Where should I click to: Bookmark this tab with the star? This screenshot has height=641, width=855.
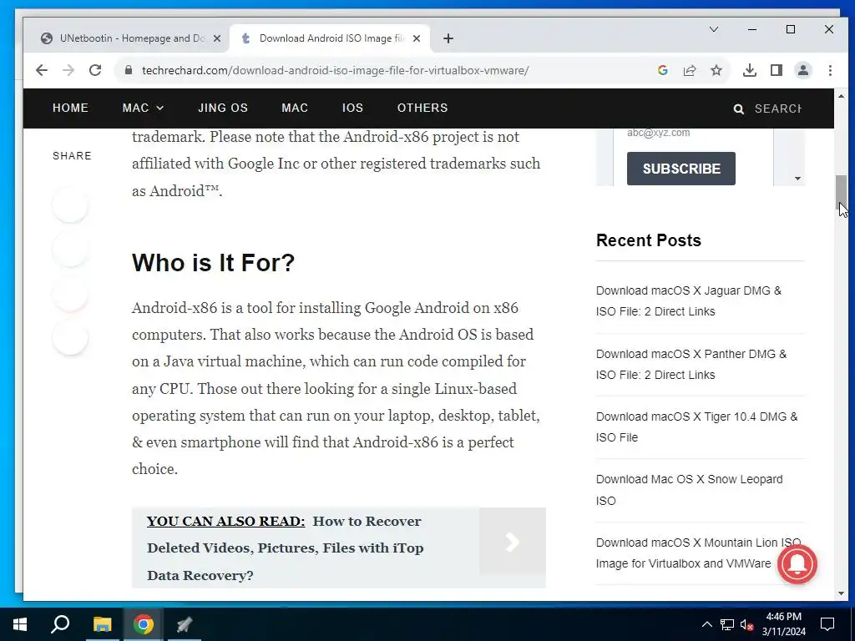tap(716, 70)
